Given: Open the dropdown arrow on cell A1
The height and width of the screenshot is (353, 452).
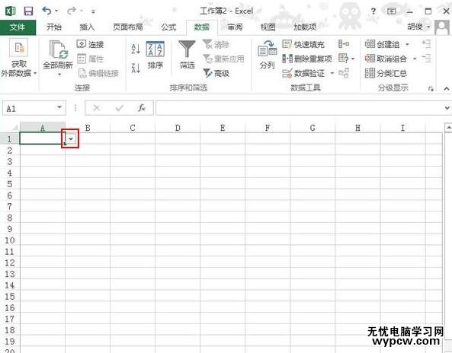Looking at the screenshot, I should click(71, 139).
